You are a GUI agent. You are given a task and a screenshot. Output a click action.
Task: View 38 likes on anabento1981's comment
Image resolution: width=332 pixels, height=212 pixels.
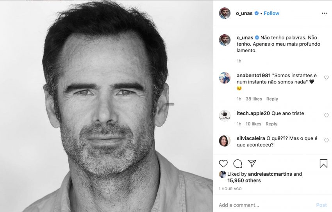[253, 99]
